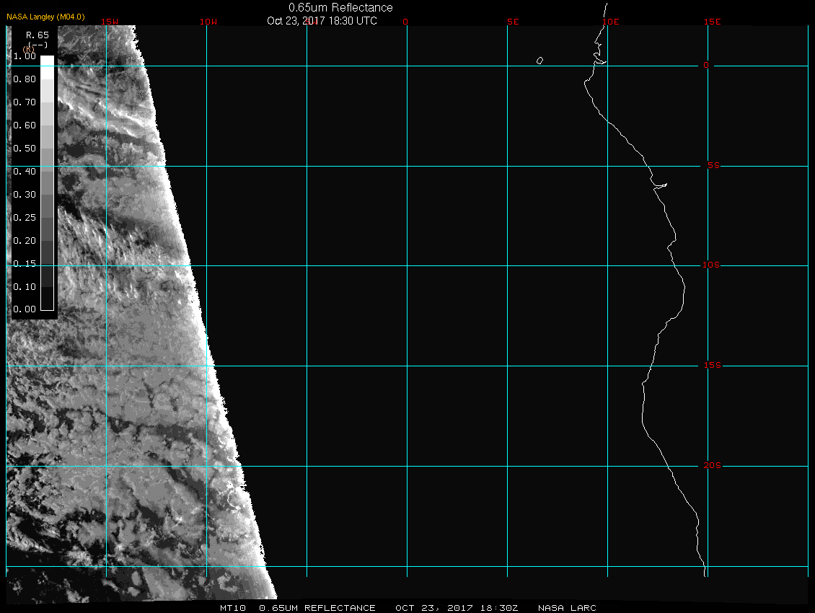
Task: Select the 20S latitude label
Action: pos(710,466)
